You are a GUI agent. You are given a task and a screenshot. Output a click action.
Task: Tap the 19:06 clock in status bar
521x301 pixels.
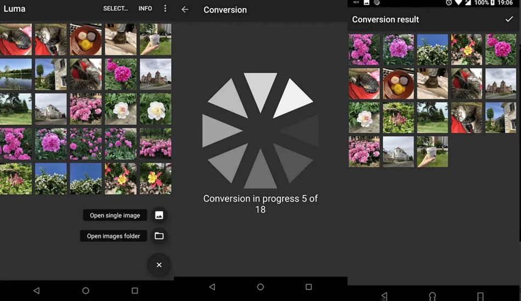point(505,3)
